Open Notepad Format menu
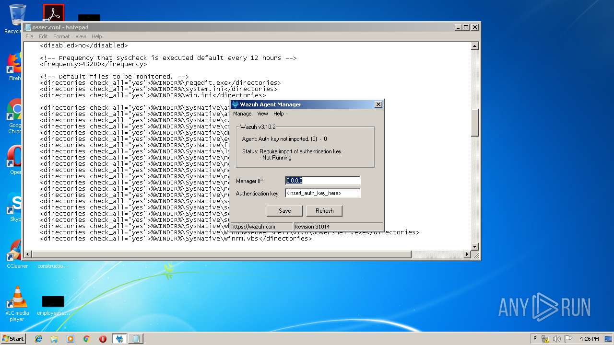Image resolution: width=614 pixels, height=345 pixels. 61,36
